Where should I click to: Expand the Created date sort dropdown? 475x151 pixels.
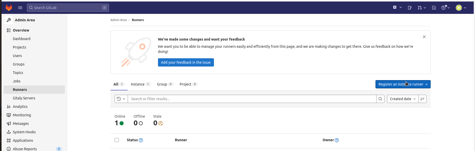(x=402, y=99)
